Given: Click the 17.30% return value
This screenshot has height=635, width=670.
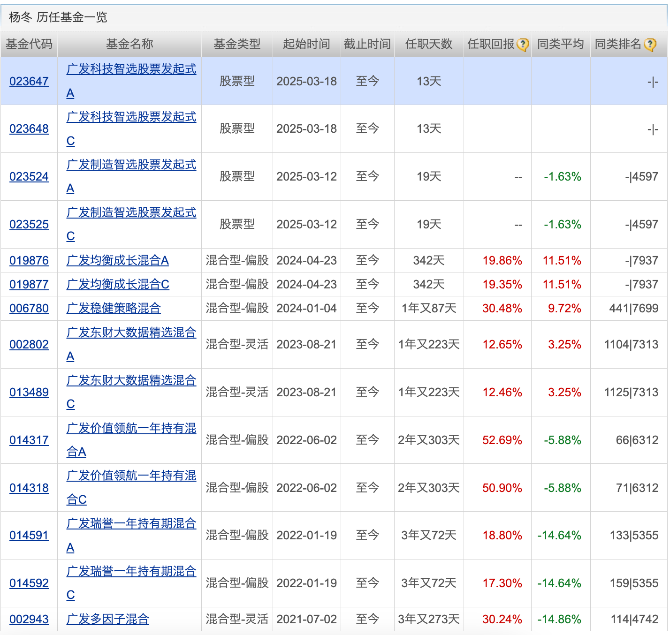Looking at the screenshot, I should click(502, 583).
